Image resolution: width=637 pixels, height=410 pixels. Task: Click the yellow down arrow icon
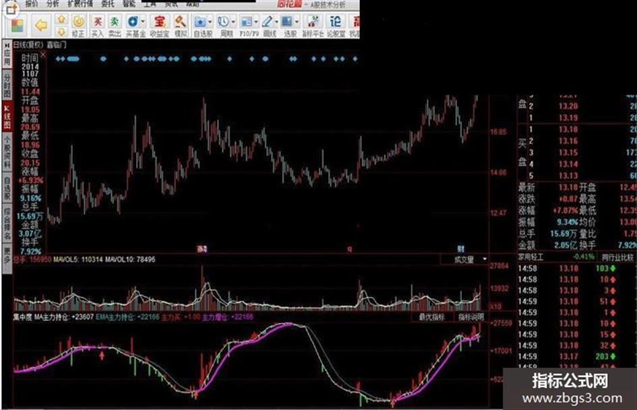(61, 32)
